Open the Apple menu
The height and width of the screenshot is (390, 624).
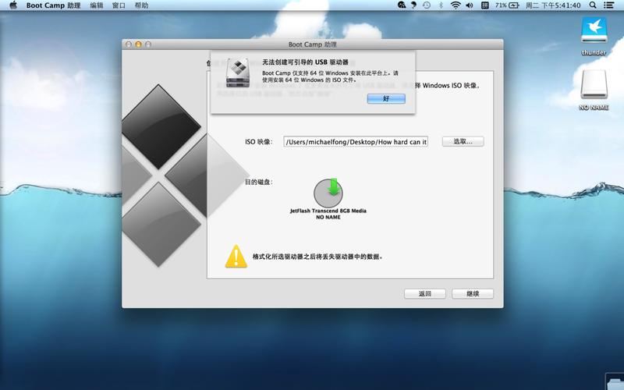pyautogui.click(x=13, y=5)
